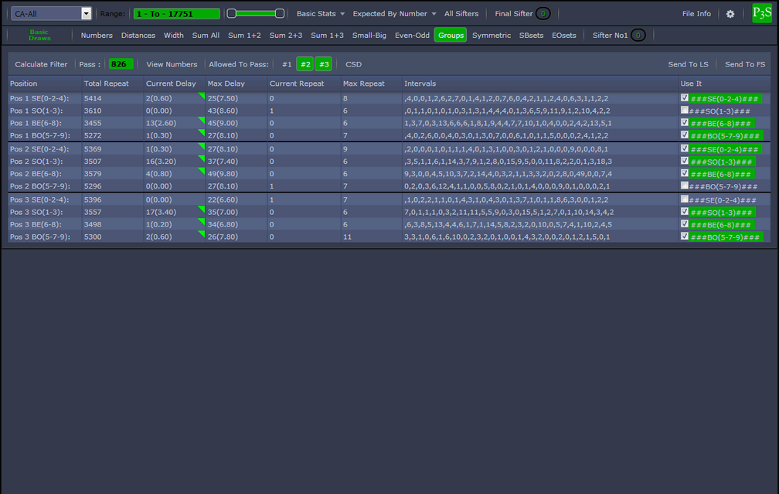Screen dimensions: 779x494
Task: Click Send To FS
Action: (745, 64)
